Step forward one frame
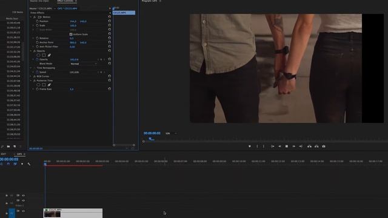Screen dimensions: 388x218 [293, 147]
